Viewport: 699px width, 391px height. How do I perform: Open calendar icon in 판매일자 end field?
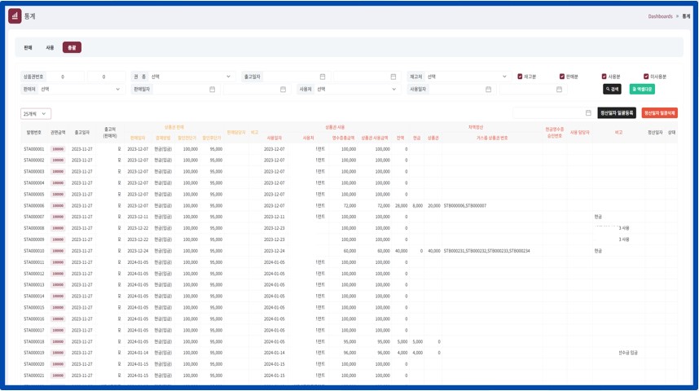pos(283,90)
